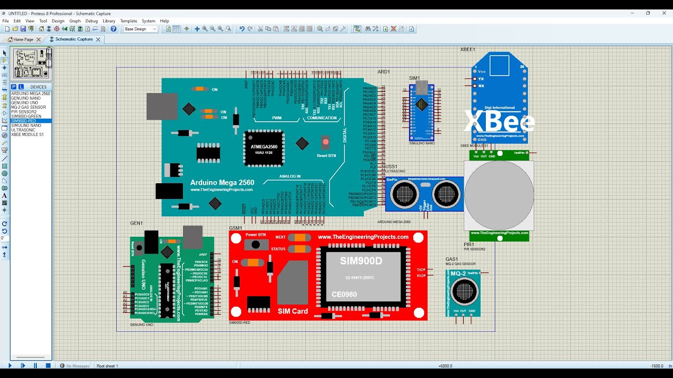The height and width of the screenshot is (378, 673).
Task: Zoom to view entire sheet icon
Action: (220, 29)
